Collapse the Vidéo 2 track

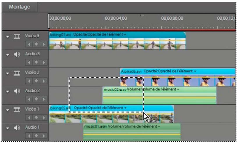click(x=8, y=73)
